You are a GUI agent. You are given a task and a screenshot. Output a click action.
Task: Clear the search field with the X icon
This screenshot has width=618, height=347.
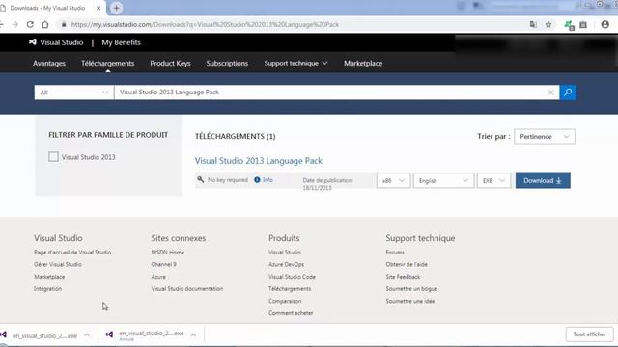[550, 93]
